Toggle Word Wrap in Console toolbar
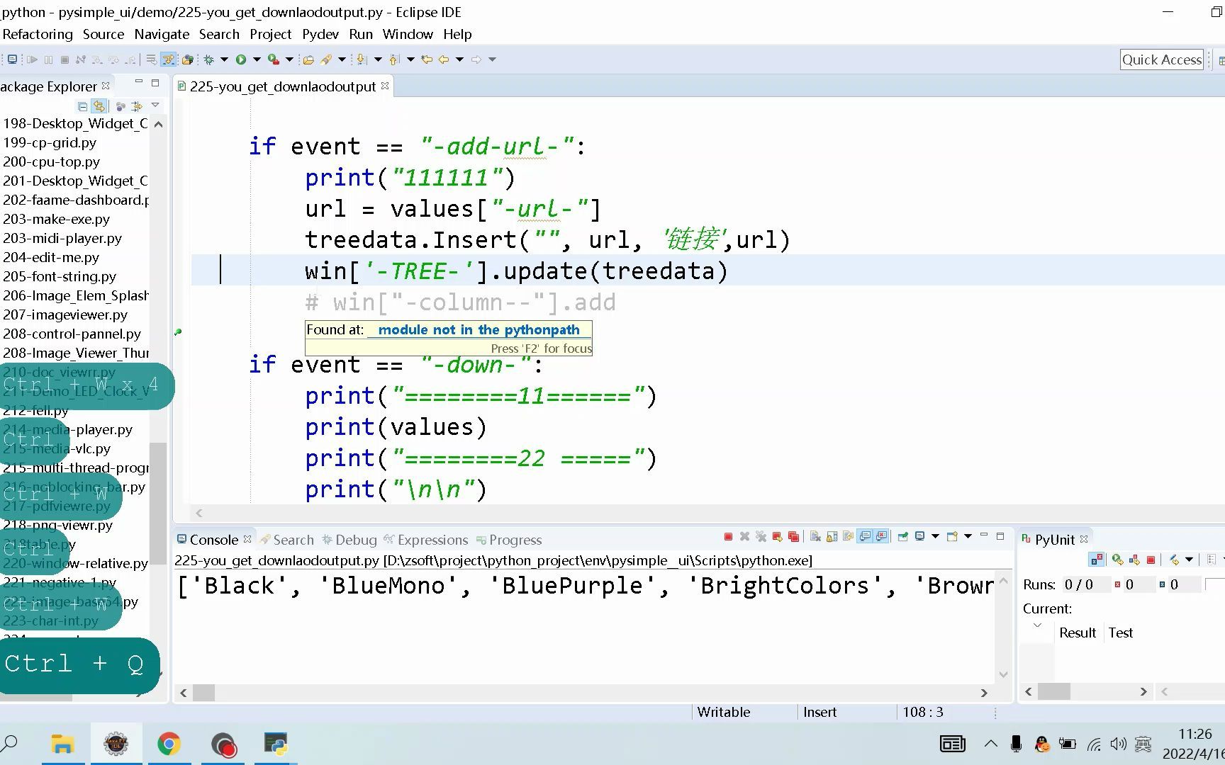 point(848,537)
